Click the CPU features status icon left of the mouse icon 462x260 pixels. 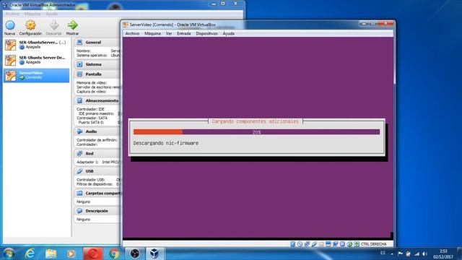coord(342,244)
